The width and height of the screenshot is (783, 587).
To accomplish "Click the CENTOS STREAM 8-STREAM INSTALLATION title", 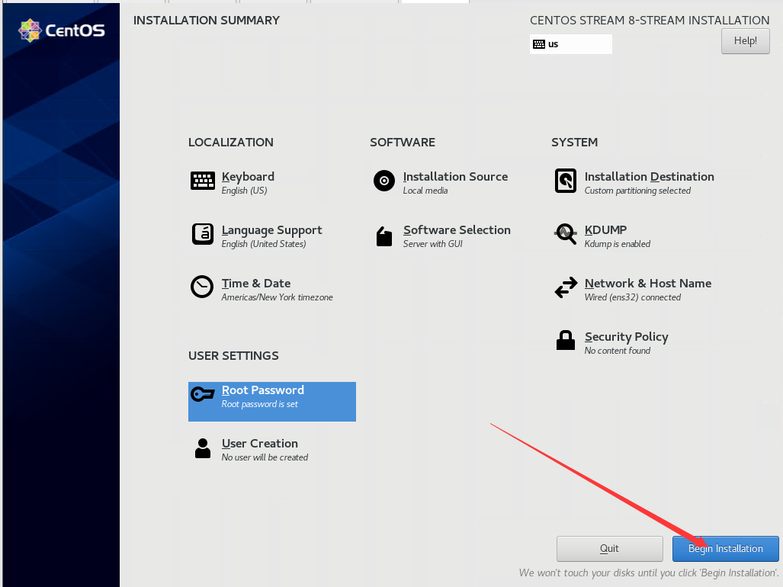I will point(649,21).
